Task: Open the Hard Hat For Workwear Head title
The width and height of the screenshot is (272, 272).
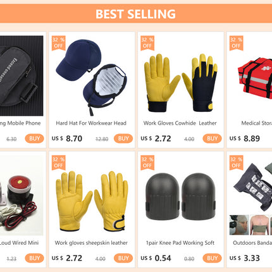Action: [x=91, y=123]
